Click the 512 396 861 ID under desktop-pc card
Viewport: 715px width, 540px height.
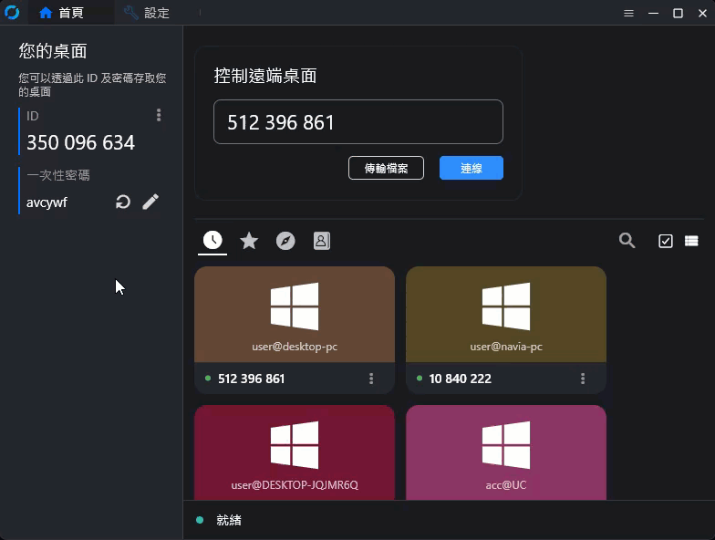(x=252, y=379)
